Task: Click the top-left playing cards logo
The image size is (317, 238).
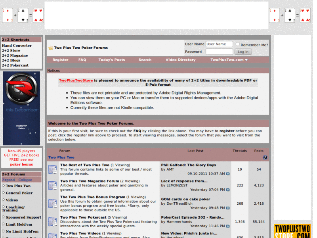Action: [23, 15]
